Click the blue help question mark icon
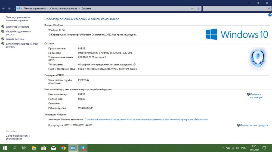The image size is (272, 152). coord(270,15)
